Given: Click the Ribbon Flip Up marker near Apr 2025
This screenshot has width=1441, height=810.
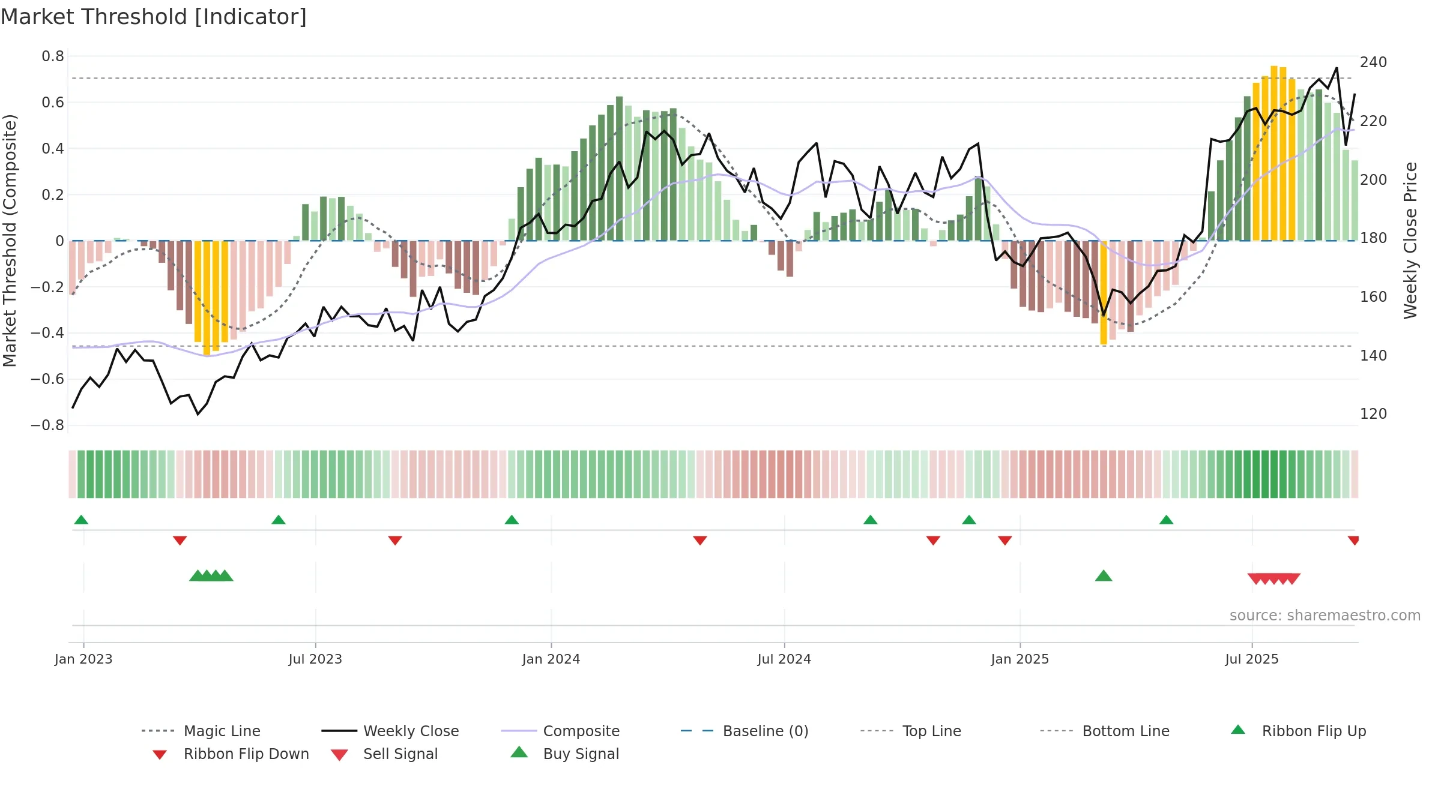Looking at the screenshot, I should pyautogui.click(x=1167, y=520).
